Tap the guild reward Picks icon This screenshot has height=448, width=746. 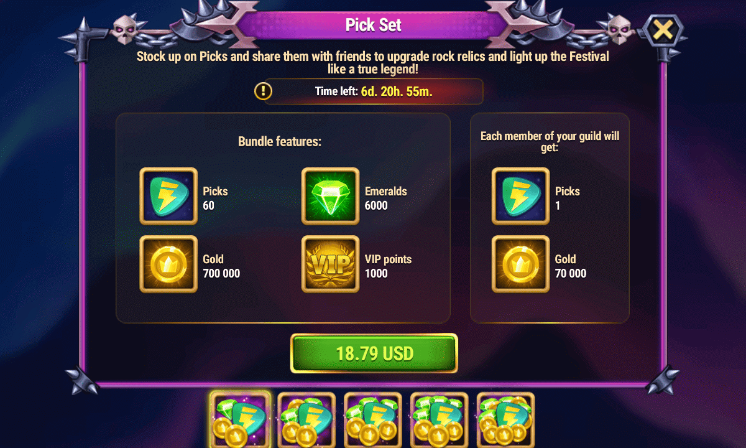[521, 196]
